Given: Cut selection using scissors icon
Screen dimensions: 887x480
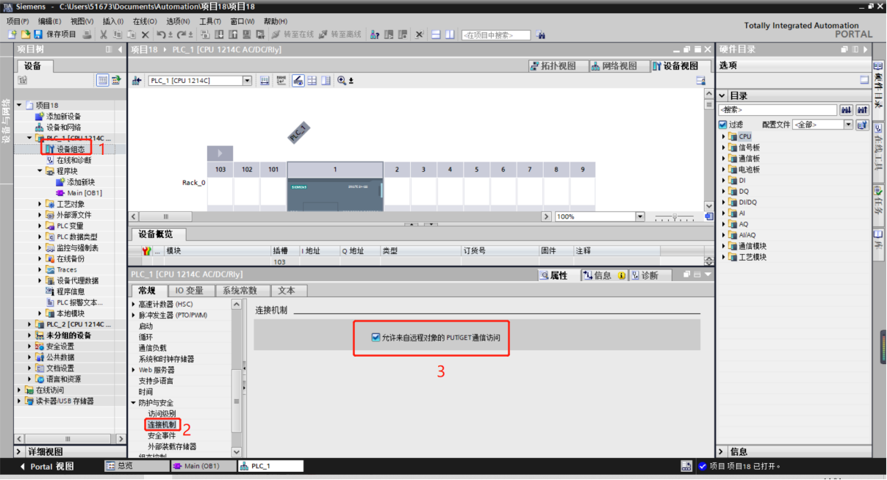Looking at the screenshot, I should [x=104, y=34].
